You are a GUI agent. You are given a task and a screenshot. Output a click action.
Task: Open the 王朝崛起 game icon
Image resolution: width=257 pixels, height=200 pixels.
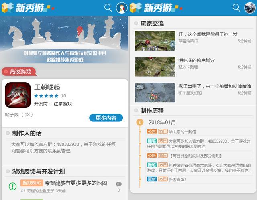coord(18,95)
